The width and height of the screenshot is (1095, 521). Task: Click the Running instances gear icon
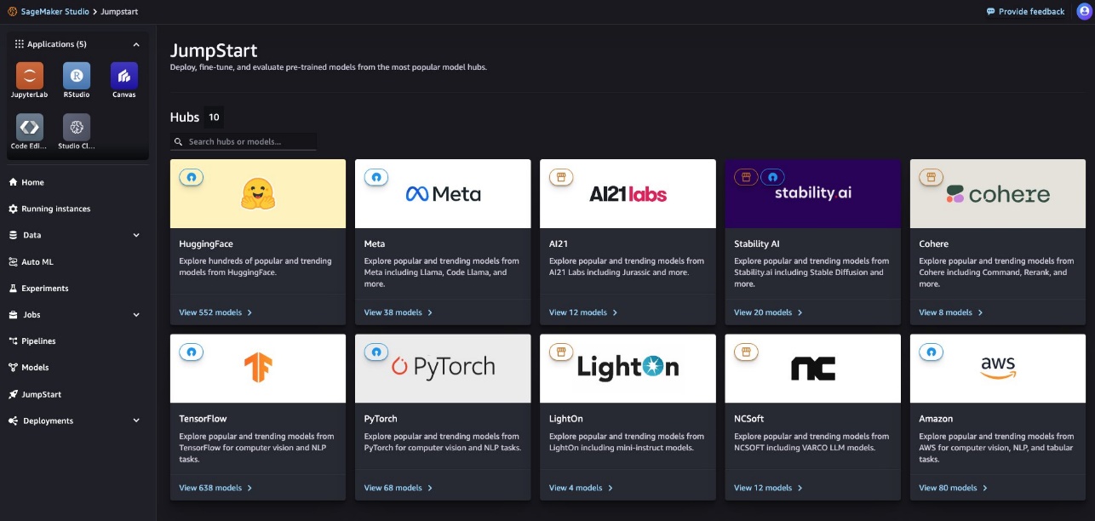pyautogui.click(x=13, y=209)
